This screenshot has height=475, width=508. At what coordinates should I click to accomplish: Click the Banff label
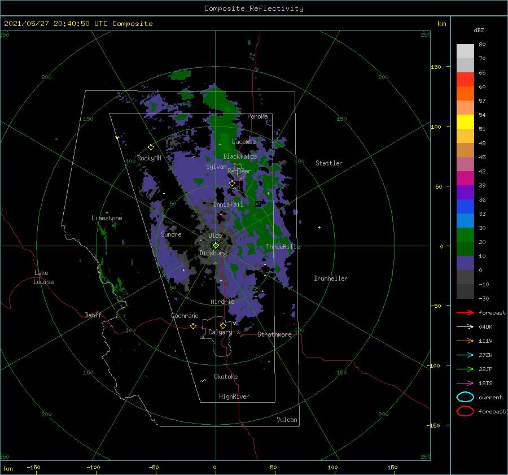(x=93, y=315)
